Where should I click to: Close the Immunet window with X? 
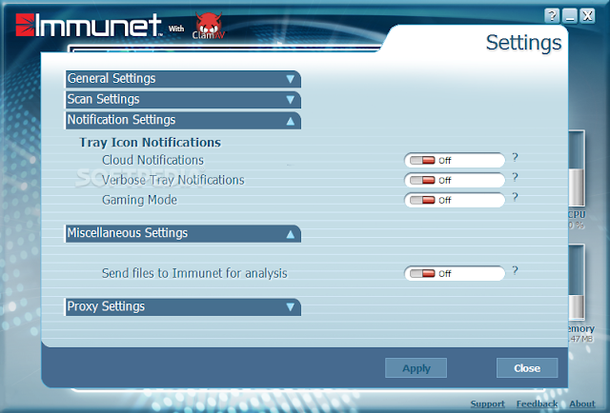point(587,16)
